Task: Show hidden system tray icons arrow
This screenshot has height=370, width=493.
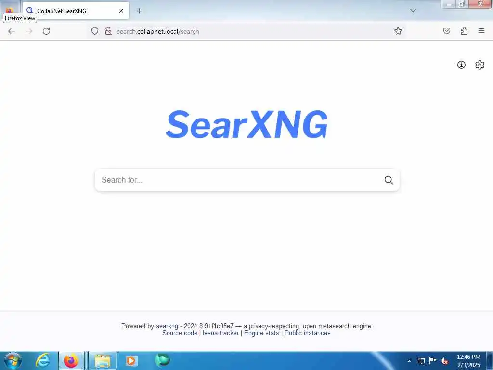Action: 409,361
